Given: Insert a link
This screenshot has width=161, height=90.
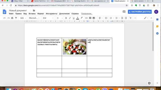Looking at the screenshot, I should 86,18.
